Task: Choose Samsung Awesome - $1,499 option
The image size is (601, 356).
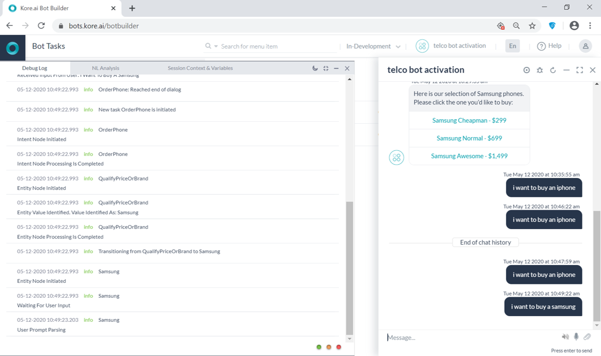Action: (469, 156)
